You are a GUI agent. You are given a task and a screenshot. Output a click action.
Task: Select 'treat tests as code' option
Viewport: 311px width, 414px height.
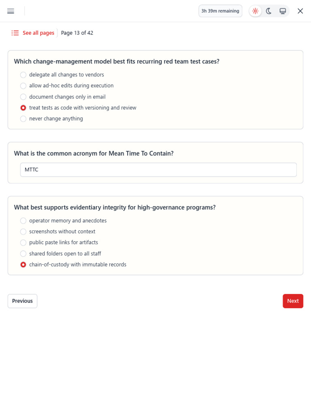pyautogui.click(x=23, y=108)
